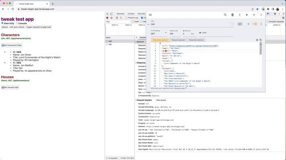The image size is (286, 160).
Task: Toggle the network filter funnel icon
Action: point(117,18)
